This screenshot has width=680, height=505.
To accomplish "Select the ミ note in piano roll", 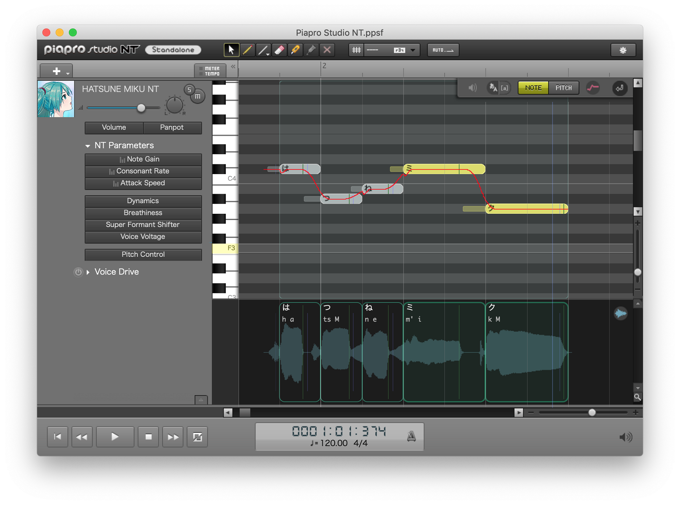I will point(444,169).
